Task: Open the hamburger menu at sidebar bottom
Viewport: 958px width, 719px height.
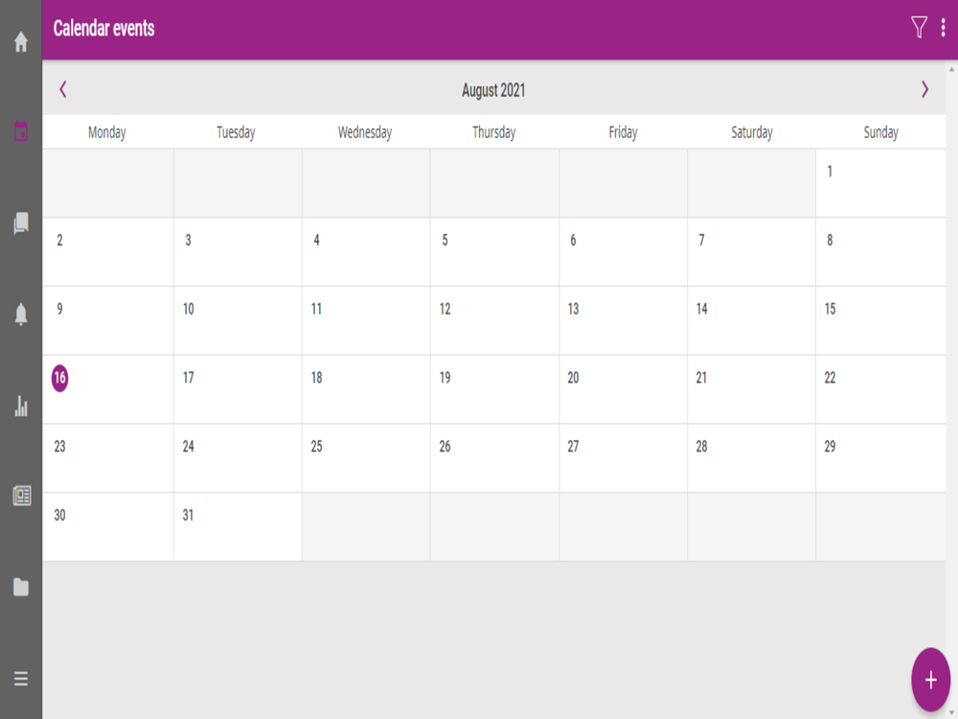Action: [21, 679]
